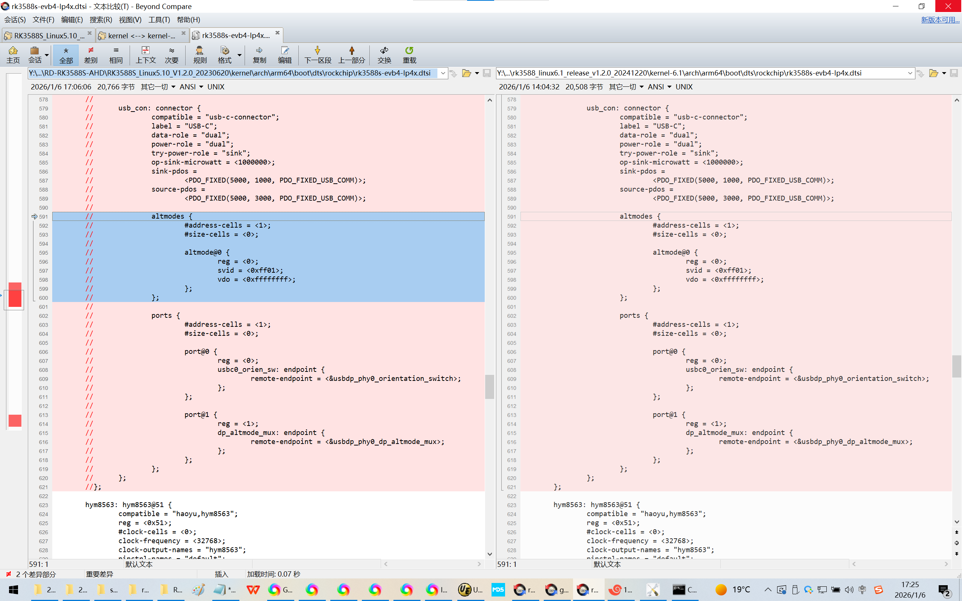The image size is (962, 601).
Task: Save the left file with the disk icon
Action: (x=487, y=73)
